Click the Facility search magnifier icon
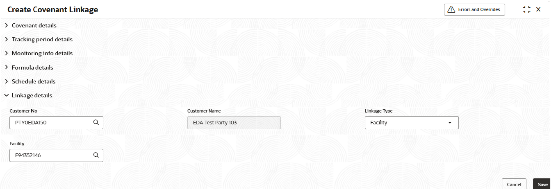The image size is (551, 189). pyautogui.click(x=96, y=155)
